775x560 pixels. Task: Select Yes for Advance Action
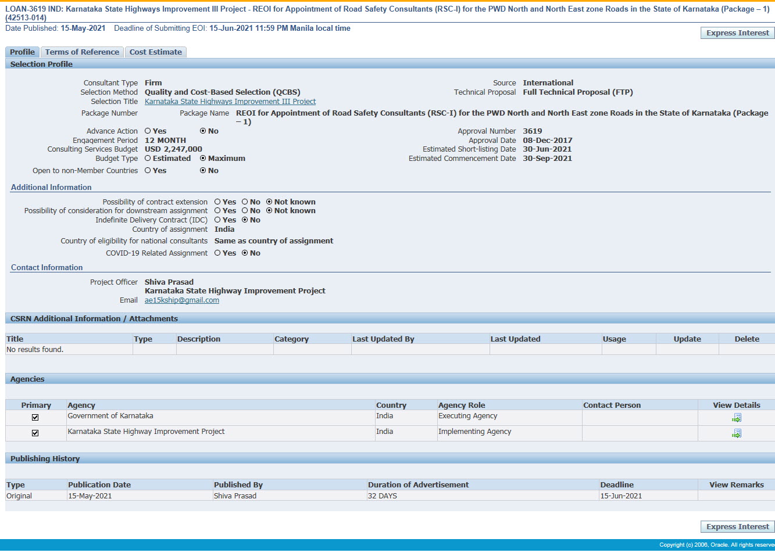click(148, 131)
